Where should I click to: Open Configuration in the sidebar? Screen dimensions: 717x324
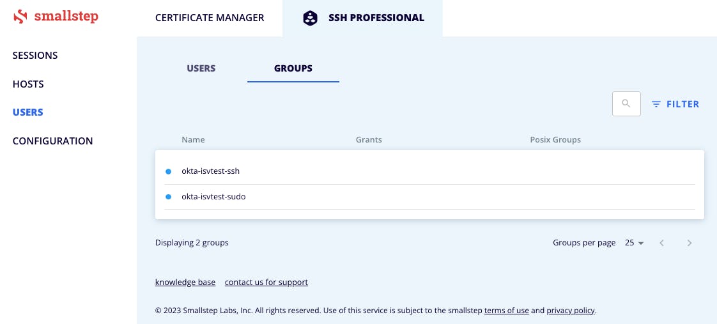52,141
